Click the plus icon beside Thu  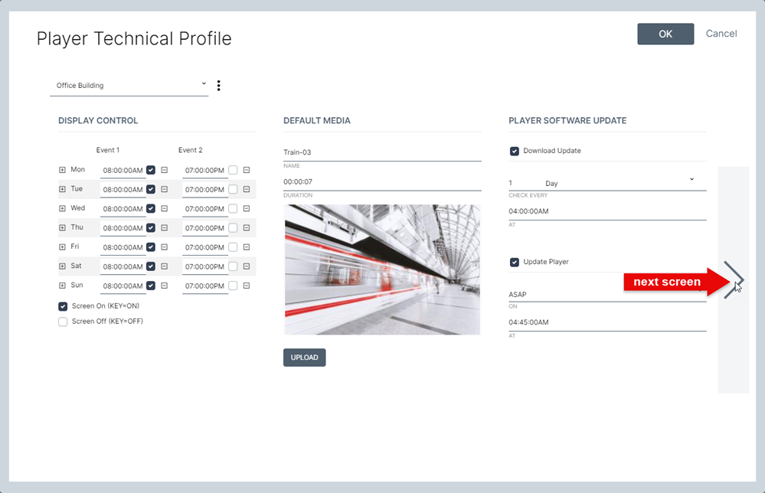[62, 227]
